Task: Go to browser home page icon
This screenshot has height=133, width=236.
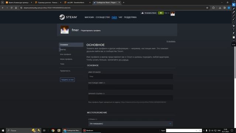Action: tap(16, 8)
